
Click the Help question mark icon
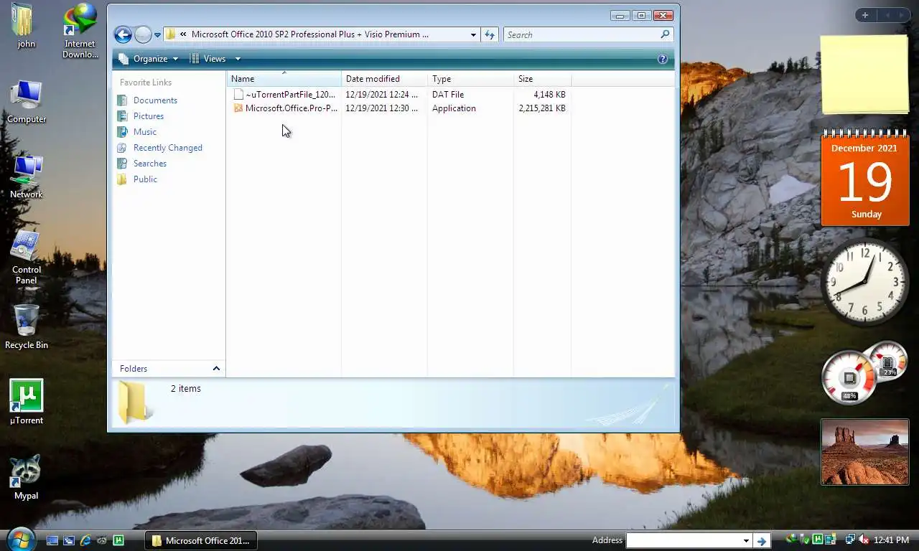(663, 59)
